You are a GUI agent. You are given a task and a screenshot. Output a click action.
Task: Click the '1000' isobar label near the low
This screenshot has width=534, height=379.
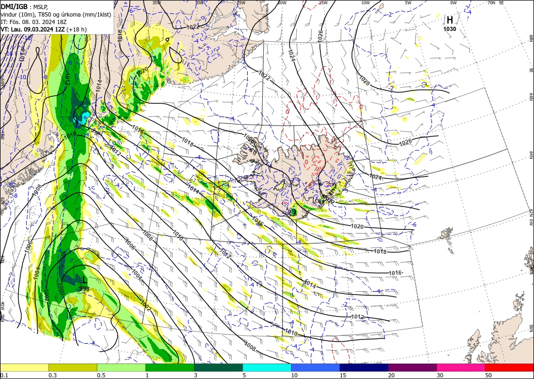click(x=61, y=289)
